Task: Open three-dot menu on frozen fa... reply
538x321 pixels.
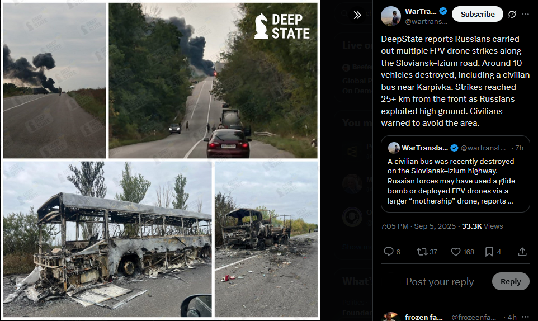Action: (525, 317)
